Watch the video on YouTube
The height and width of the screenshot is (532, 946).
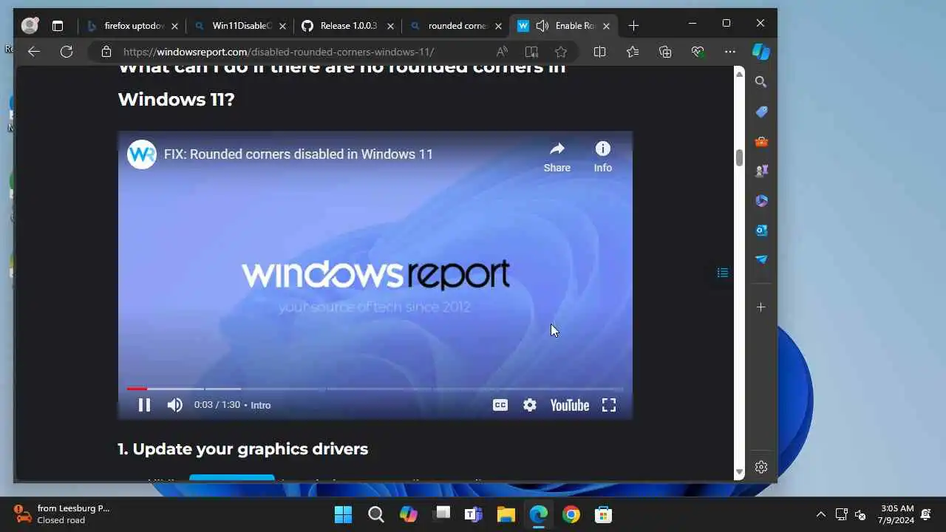(x=570, y=405)
